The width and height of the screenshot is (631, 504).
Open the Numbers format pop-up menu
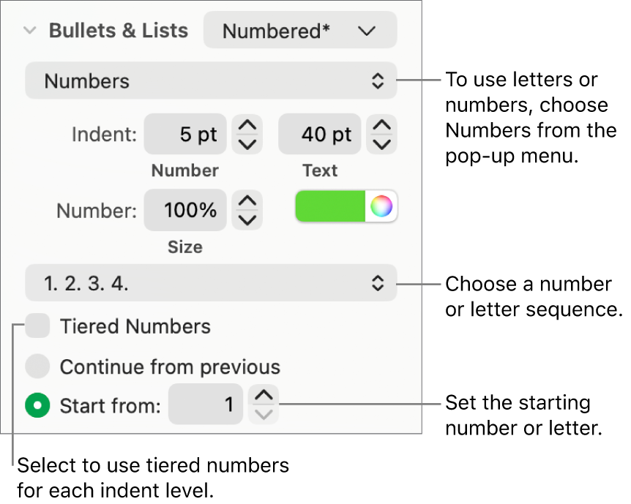[211, 80]
